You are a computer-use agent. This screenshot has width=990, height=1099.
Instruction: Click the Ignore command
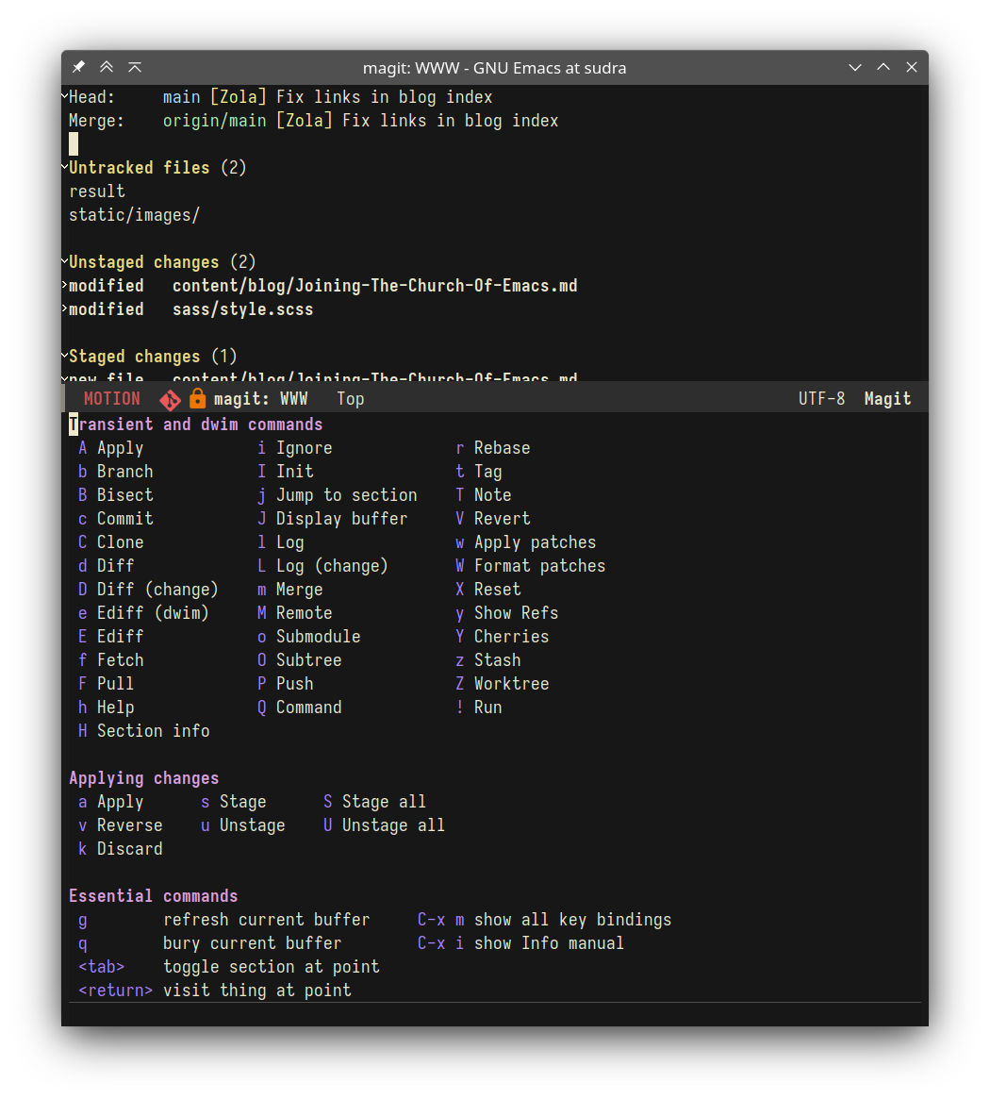pyautogui.click(x=305, y=448)
